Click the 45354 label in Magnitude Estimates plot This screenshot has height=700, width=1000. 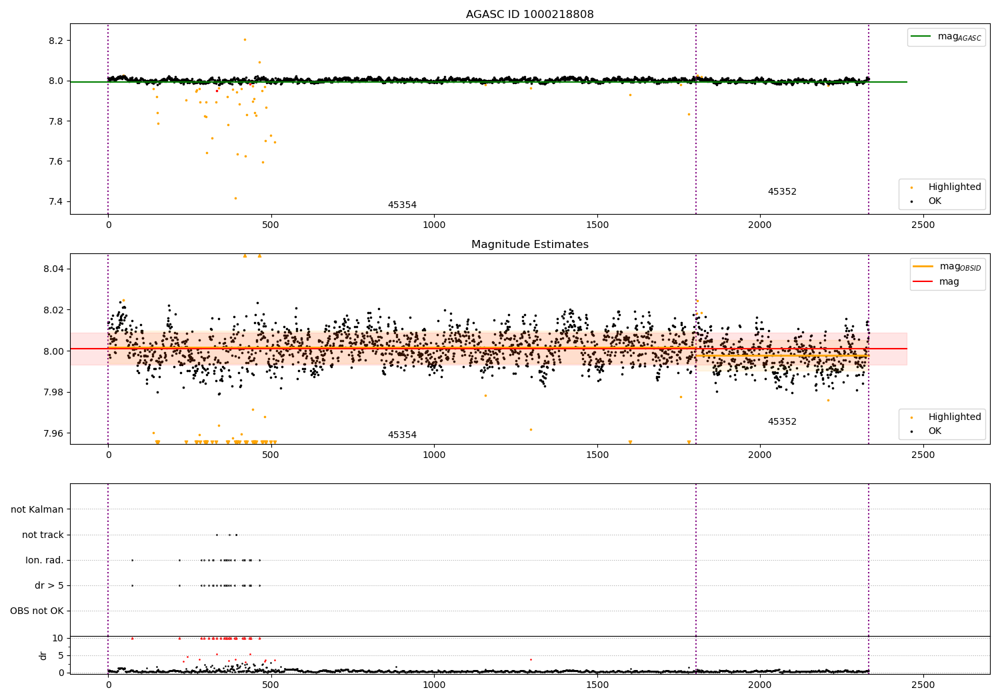pyautogui.click(x=402, y=435)
